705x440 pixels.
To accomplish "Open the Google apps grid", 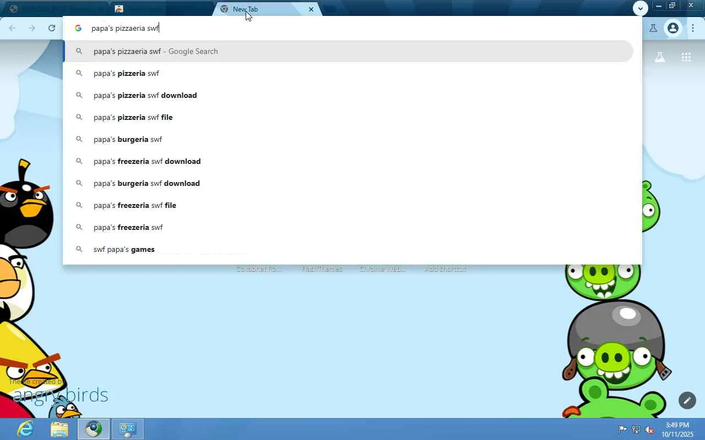I will point(686,57).
